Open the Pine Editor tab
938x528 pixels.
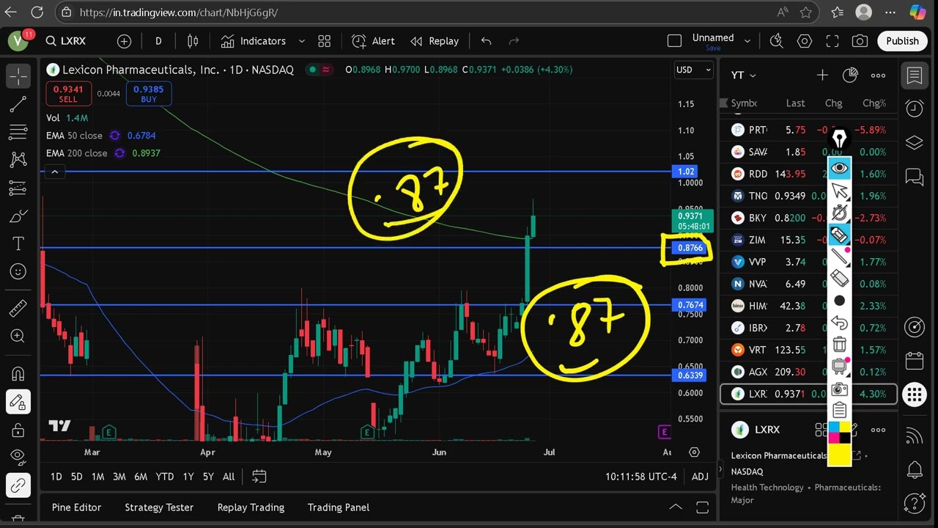tap(76, 507)
